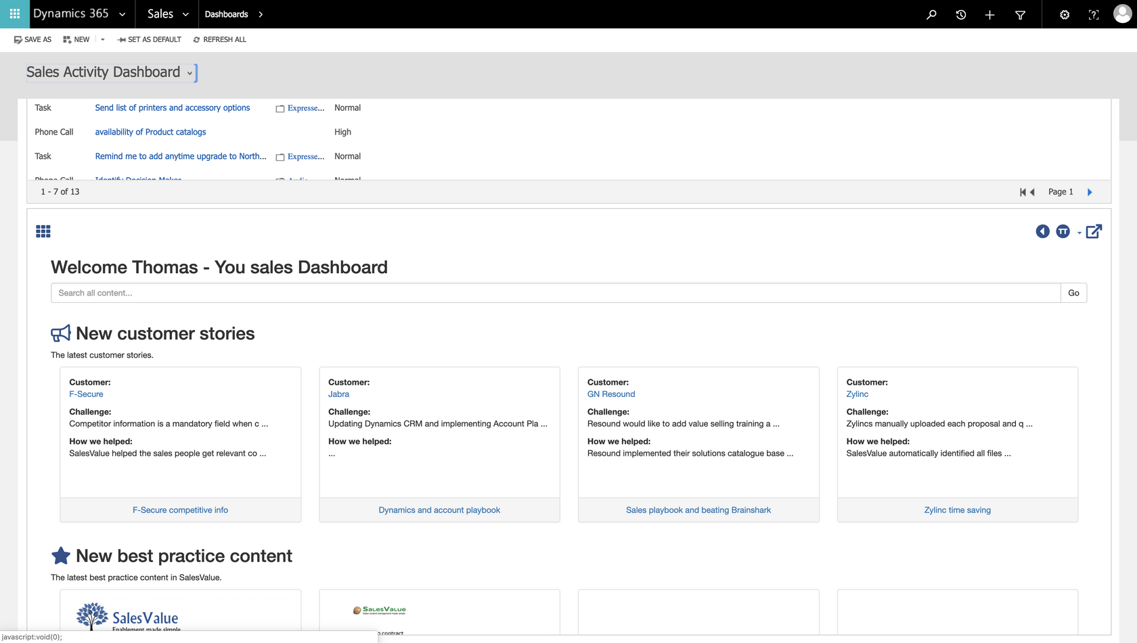Open the F-Secure competitive info link

[180, 510]
